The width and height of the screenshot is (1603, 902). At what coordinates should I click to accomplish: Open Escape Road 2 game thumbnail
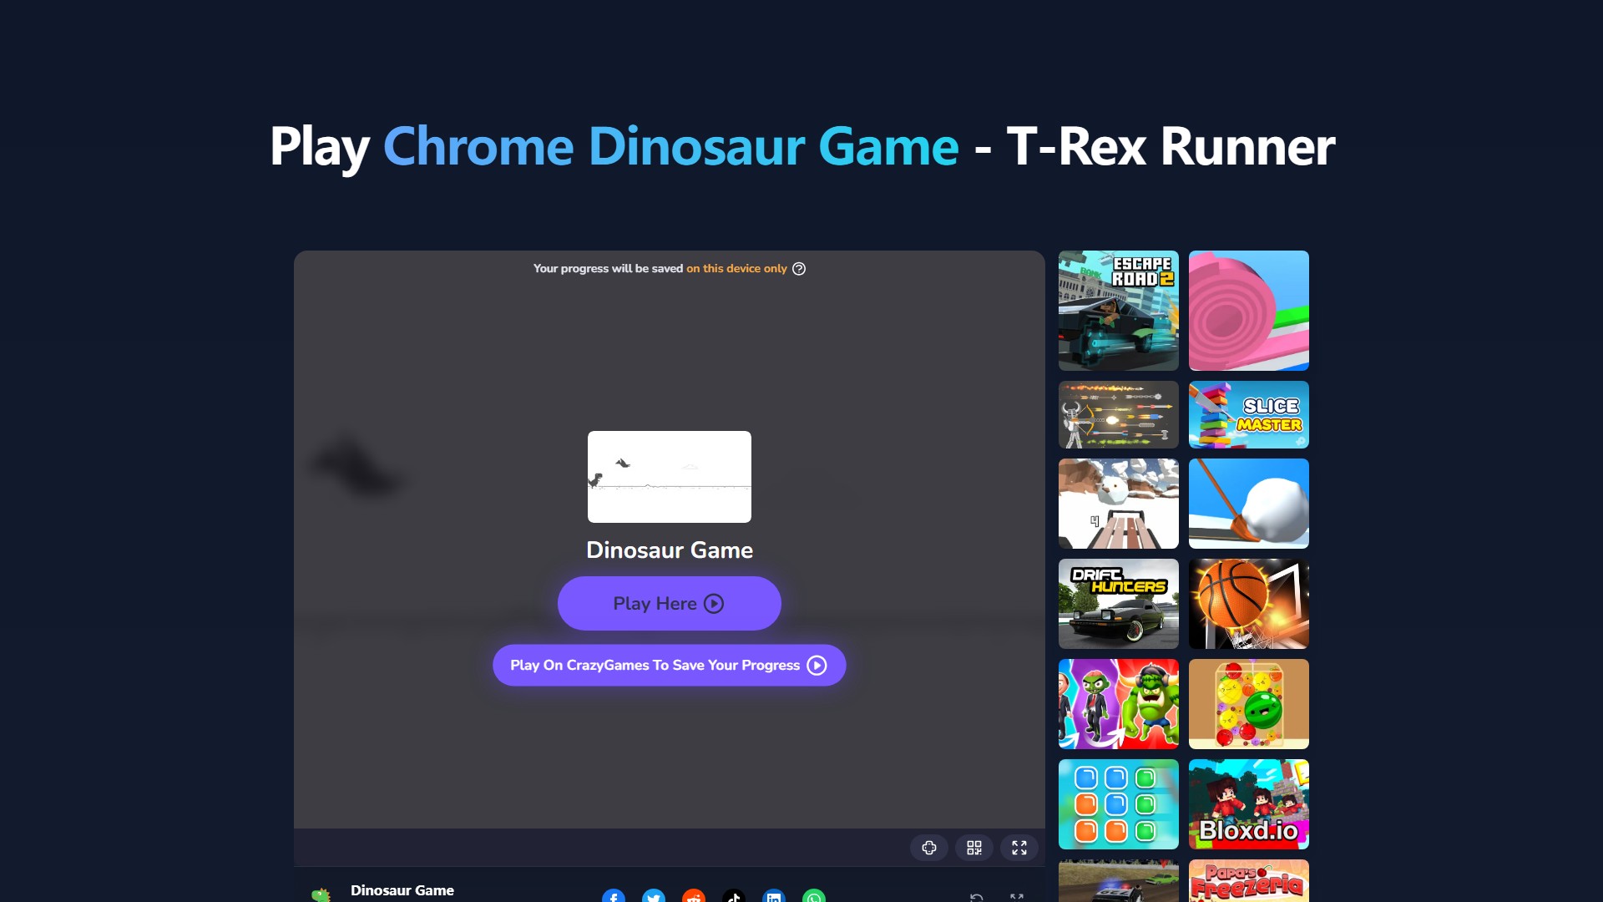[1119, 311]
